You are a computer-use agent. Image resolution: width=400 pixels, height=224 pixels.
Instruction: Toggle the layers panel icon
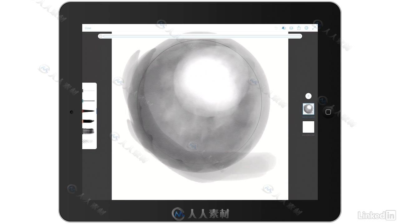[291, 28]
